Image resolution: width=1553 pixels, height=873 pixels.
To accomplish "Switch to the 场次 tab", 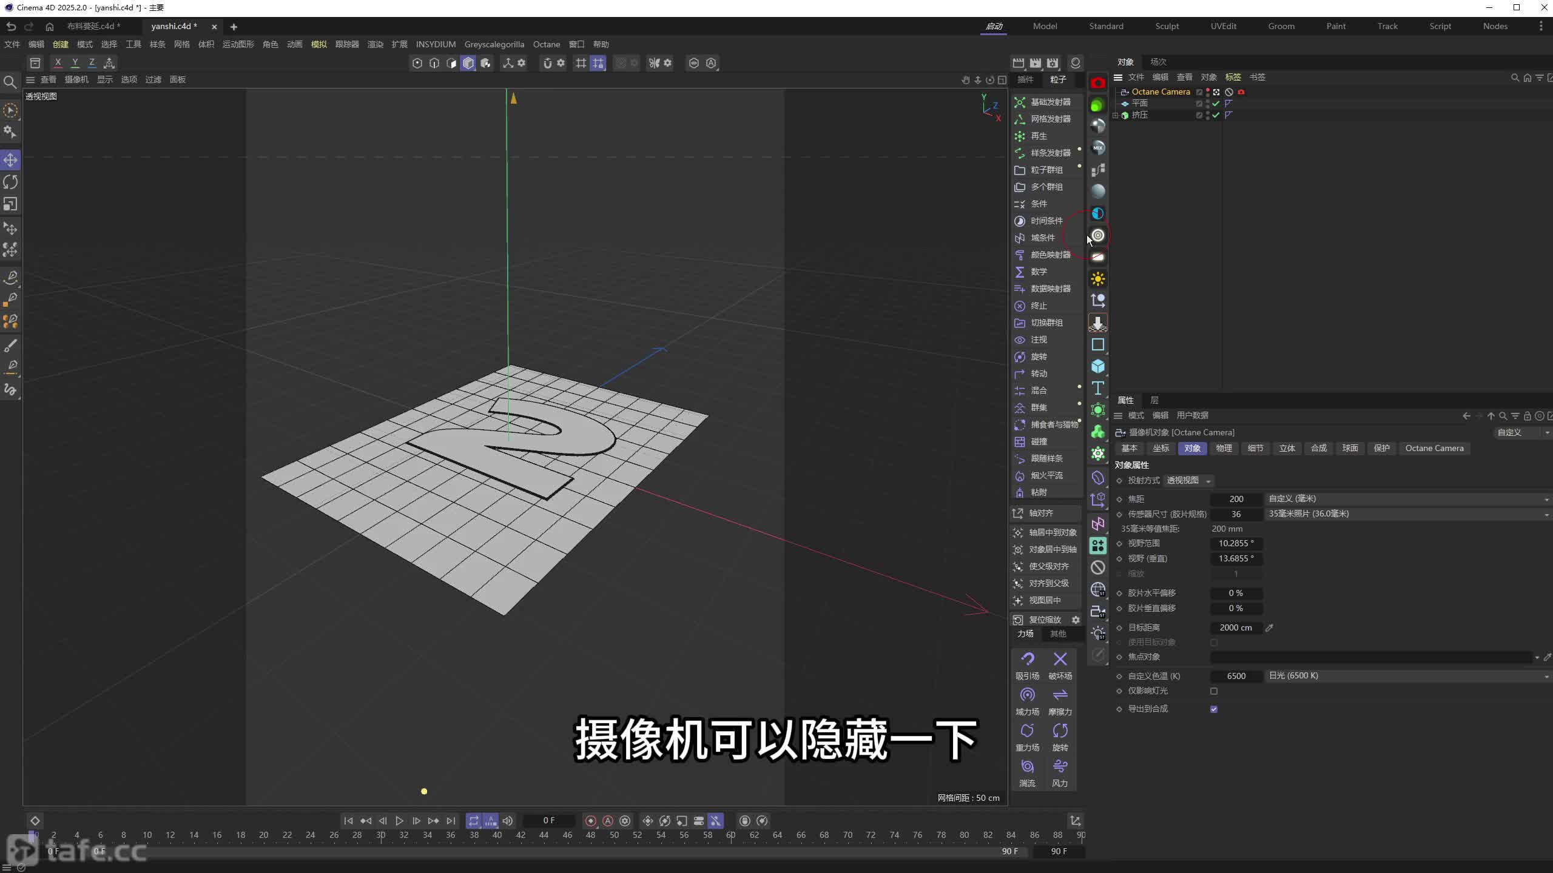I will coord(1158,62).
